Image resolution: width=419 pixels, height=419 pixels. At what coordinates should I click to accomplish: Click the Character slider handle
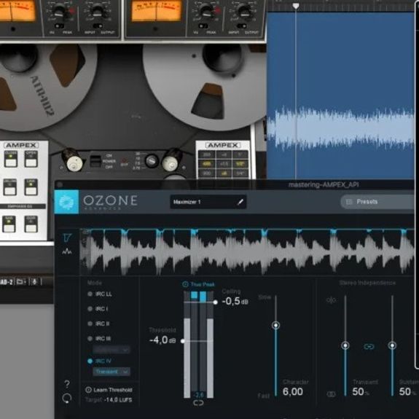[x=275, y=325]
